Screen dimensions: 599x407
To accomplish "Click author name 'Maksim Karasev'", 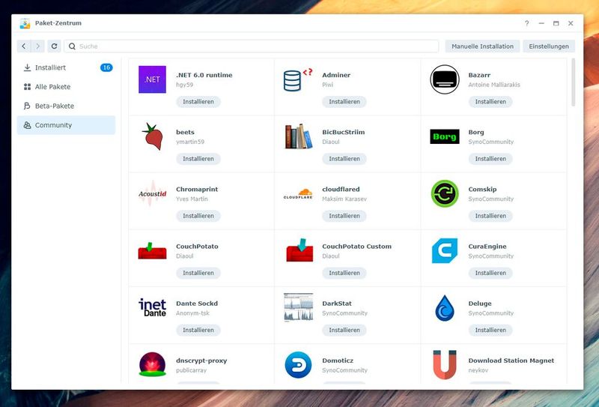I will (344, 199).
